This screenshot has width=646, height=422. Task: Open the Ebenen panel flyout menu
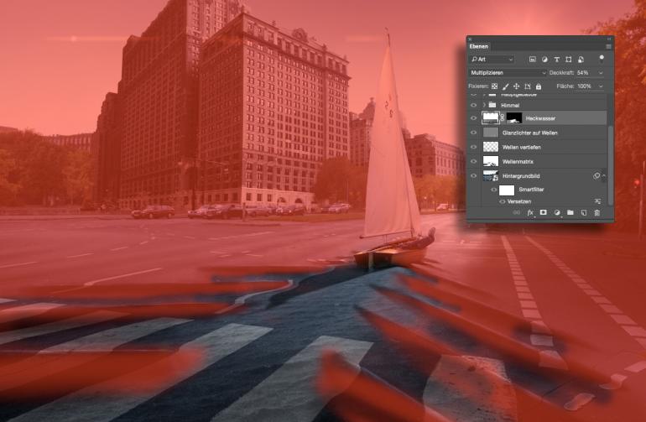click(608, 47)
